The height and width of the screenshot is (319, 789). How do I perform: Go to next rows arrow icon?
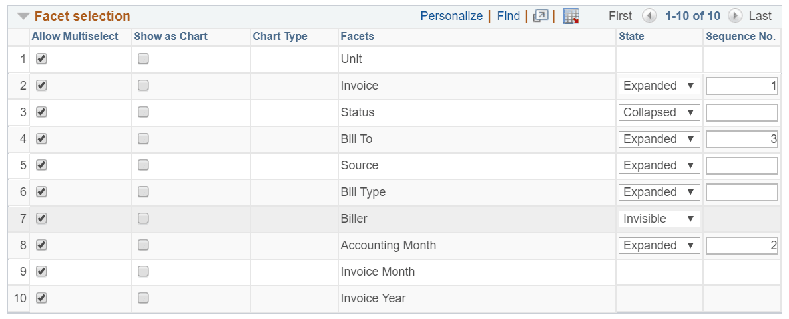click(x=734, y=16)
